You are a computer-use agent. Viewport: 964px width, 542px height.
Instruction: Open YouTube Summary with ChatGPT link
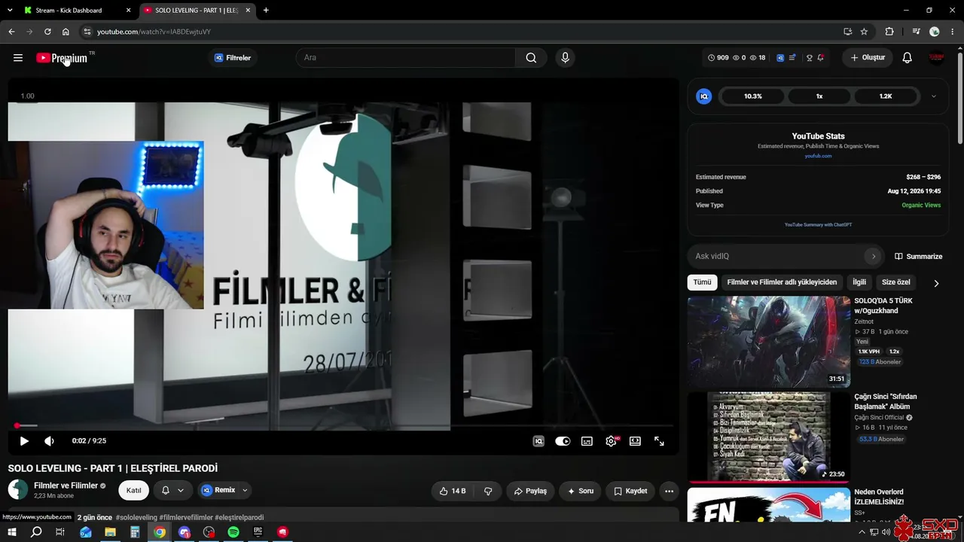[818, 224]
